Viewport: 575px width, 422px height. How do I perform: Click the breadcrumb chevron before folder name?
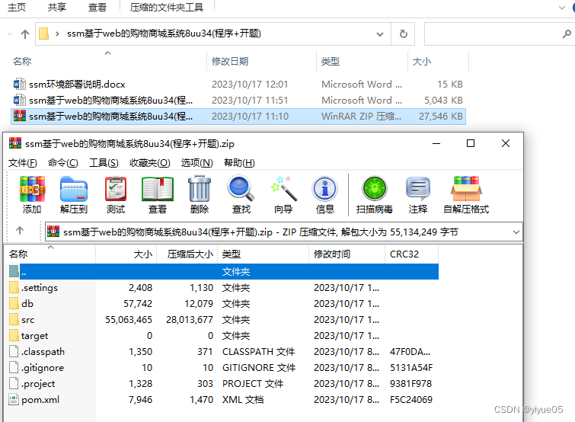point(57,34)
